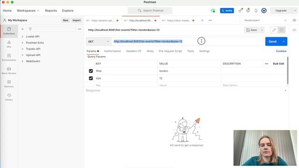299x168 pixels.
Task: Switch to the Tests tab
Action: [191, 51]
